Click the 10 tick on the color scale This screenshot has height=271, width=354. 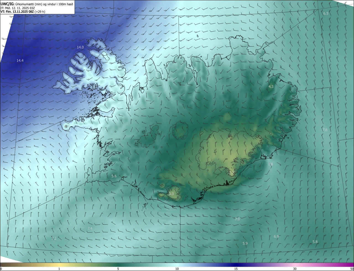[177, 269]
